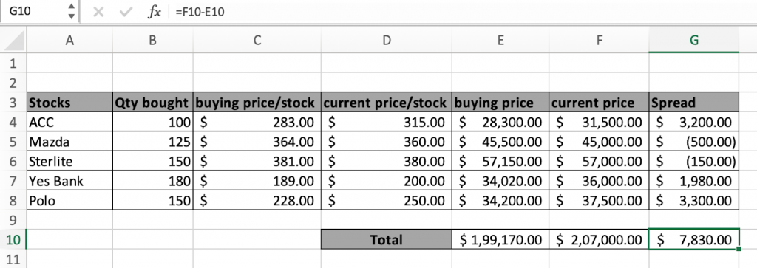Select the Spread header cell
Viewport: 757px width, 268px height.
pos(693,102)
